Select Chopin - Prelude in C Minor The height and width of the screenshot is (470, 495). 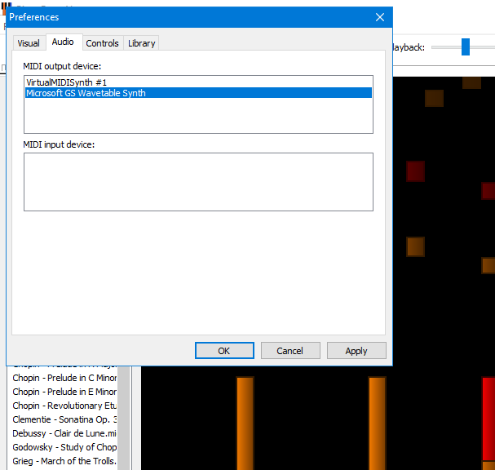(x=64, y=378)
